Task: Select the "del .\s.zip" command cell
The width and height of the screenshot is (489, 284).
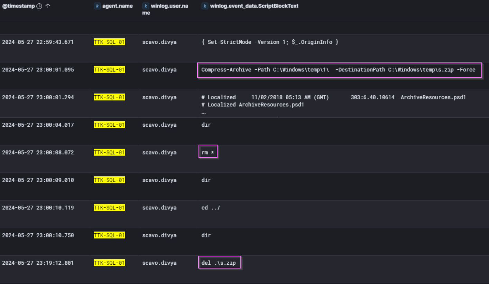Action: point(219,263)
